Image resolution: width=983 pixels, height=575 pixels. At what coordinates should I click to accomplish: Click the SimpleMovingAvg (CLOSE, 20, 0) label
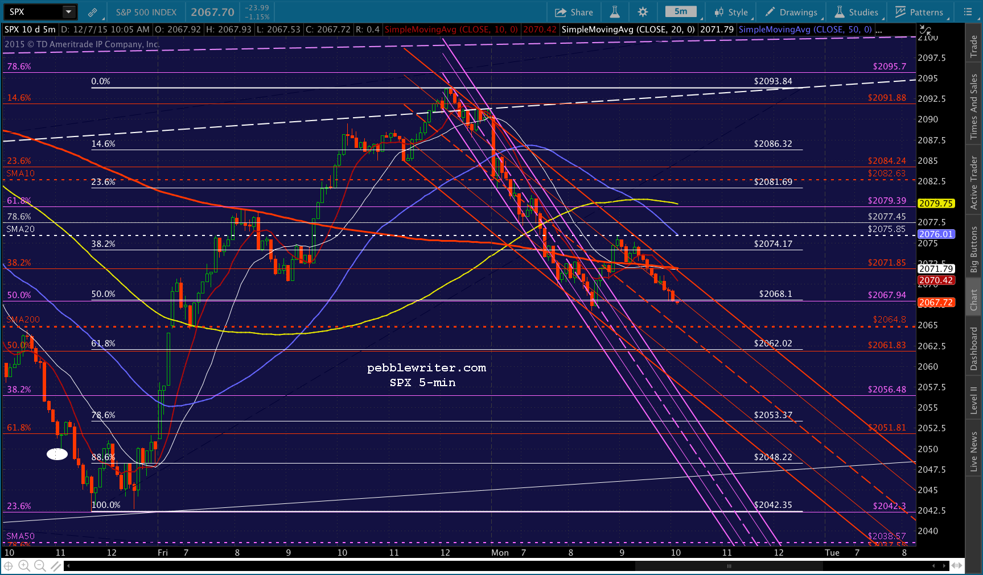pos(628,30)
